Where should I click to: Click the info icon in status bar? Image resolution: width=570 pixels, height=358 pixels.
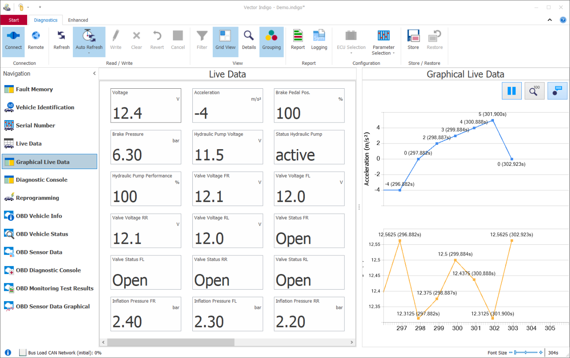pos(8,352)
